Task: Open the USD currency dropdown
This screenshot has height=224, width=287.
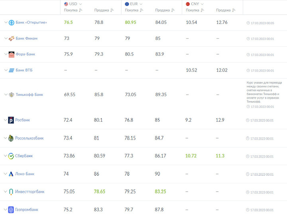Action: coord(81,4)
